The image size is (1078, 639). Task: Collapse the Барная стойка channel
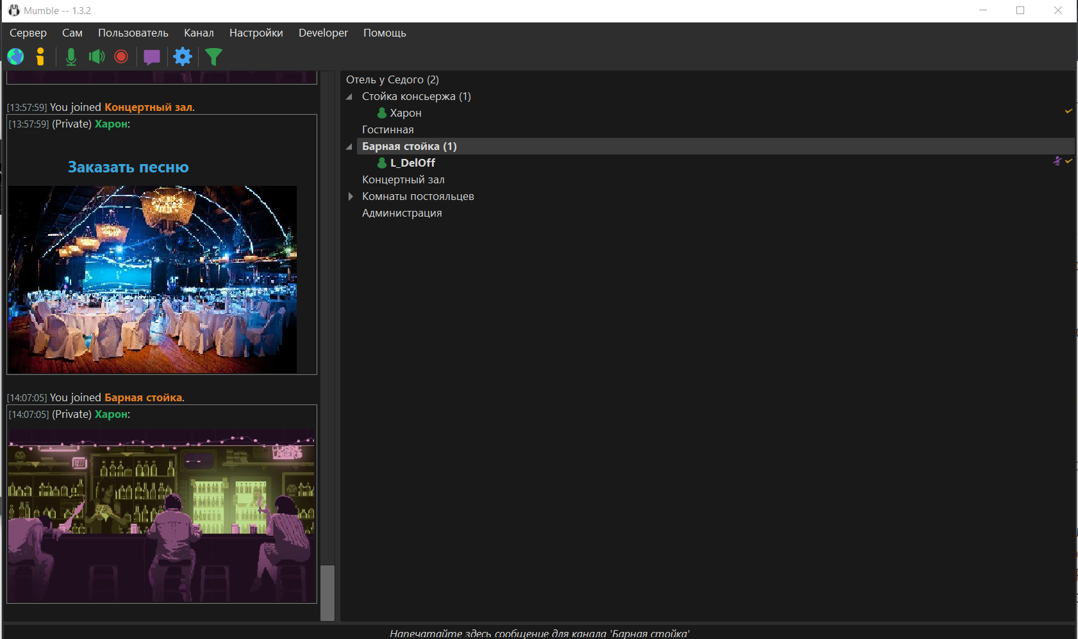[x=349, y=147]
